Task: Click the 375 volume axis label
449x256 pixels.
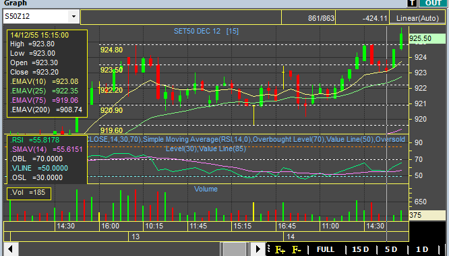Action: (427, 215)
